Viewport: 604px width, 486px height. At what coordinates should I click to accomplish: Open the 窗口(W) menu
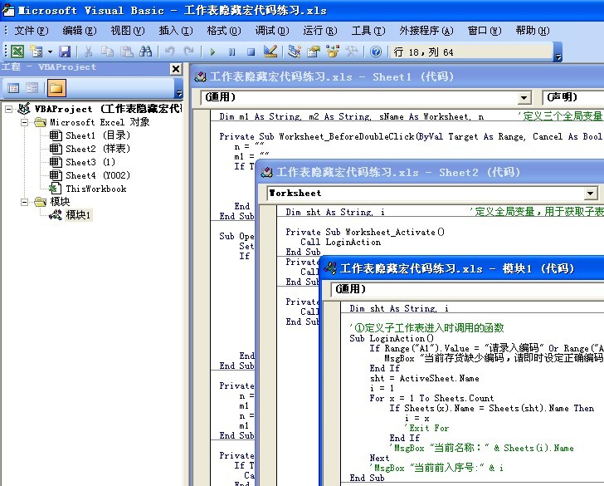pyautogui.click(x=485, y=30)
